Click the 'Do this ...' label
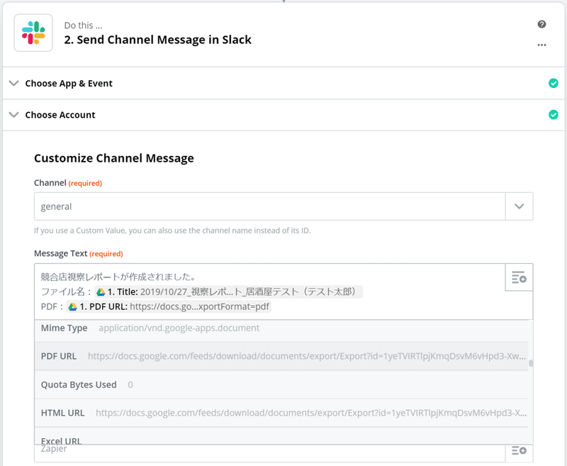The width and height of the screenshot is (567, 466). coord(83,26)
